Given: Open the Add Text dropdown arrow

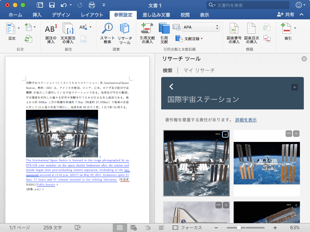Looking at the screenshot, I should point(35,27).
